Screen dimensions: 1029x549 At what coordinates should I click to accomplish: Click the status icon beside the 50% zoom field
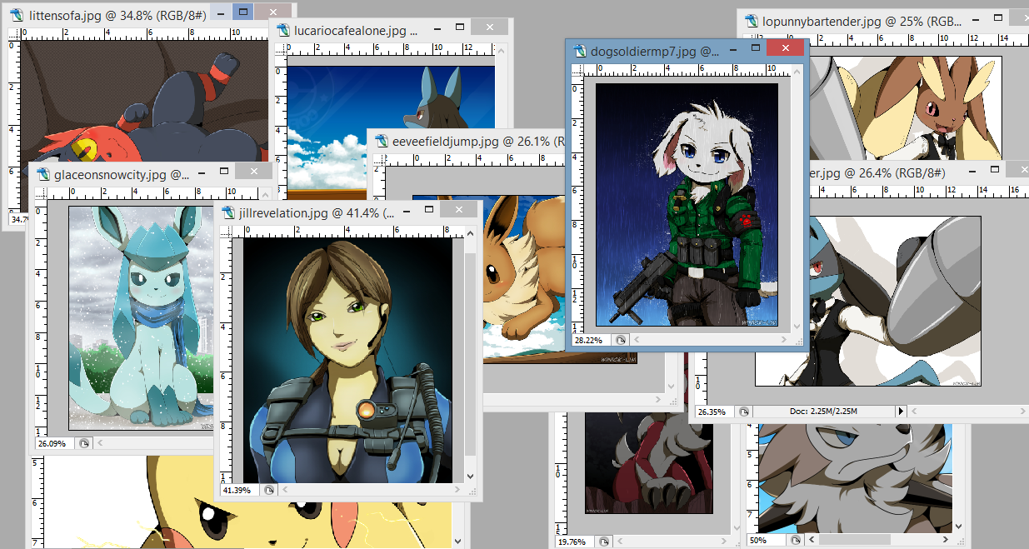[x=797, y=541]
